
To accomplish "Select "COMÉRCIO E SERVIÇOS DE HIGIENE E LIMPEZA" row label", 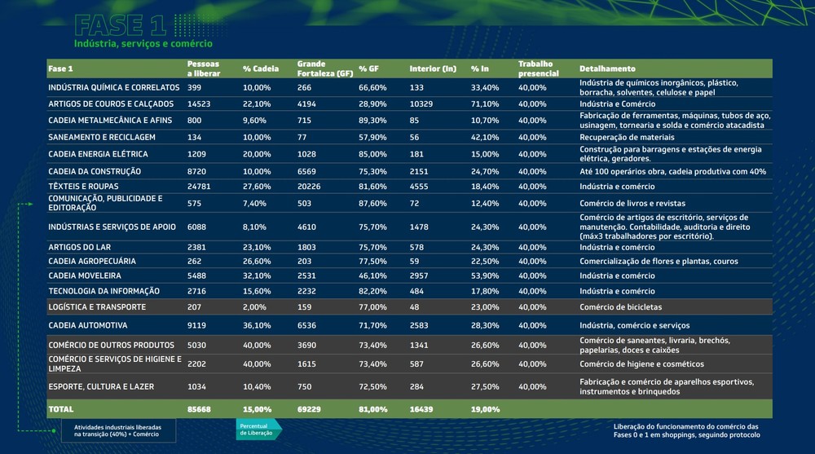I will pyautogui.click(x=115, y=364).
